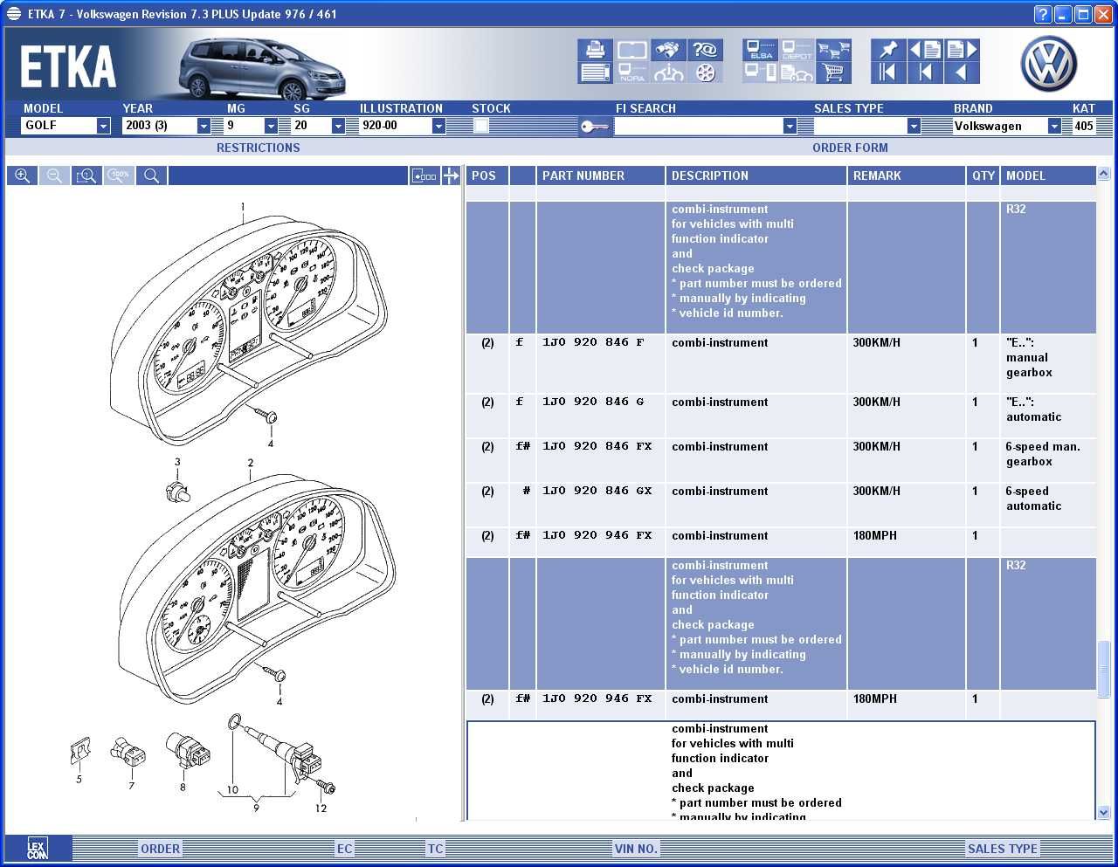Open the RESTRICTIONS tab
1118x867 pixels.
click(258, 148)
